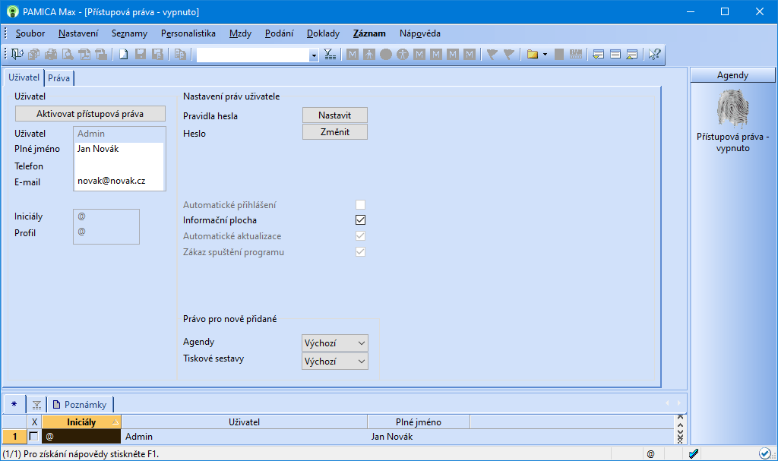Click the grayed solid circle toolbar icon

(386, 54)
